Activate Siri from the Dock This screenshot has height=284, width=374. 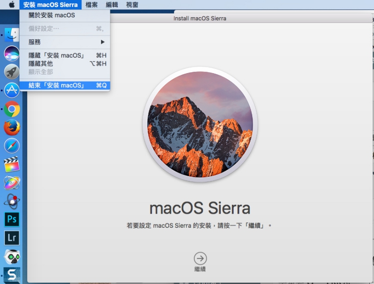(x=12, y=54)
